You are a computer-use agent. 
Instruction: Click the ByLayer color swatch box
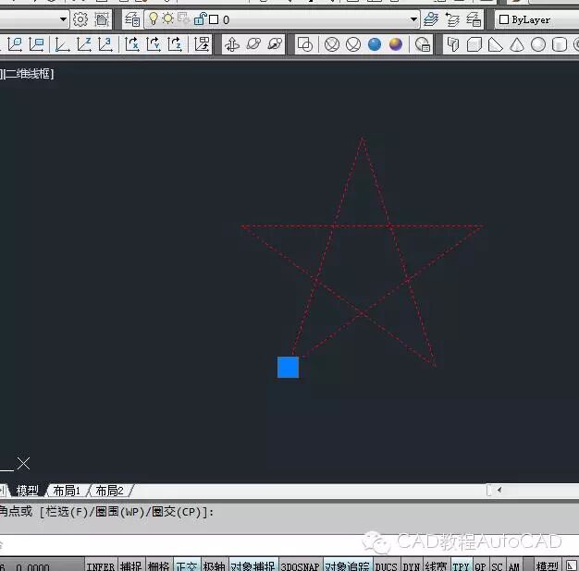pos(504,19)
